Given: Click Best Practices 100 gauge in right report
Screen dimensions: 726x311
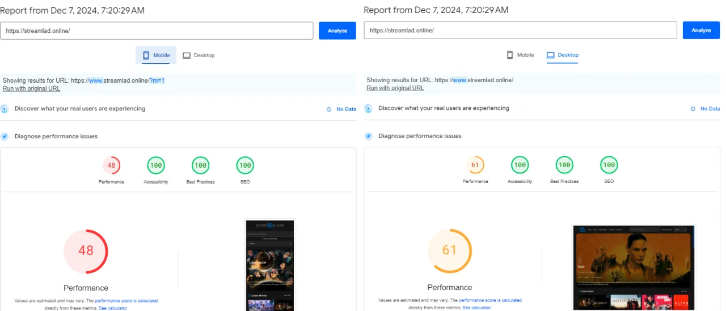Looking at the screenshot, I should coord(564,165).
